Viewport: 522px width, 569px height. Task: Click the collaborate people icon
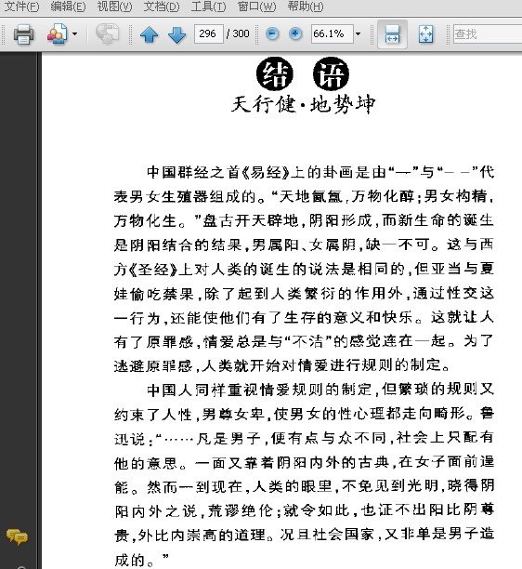(58, 34)
